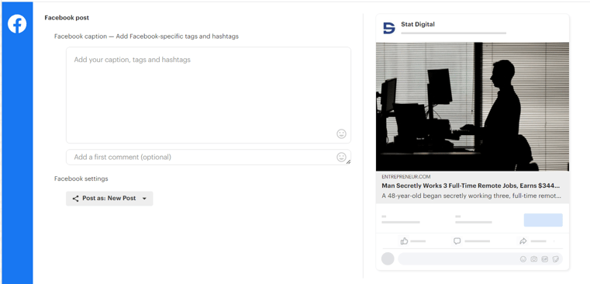Click the GIF icon in the preview comment bar
The width and height of the screenshot is (590, 284).
(x=544, y=259)
